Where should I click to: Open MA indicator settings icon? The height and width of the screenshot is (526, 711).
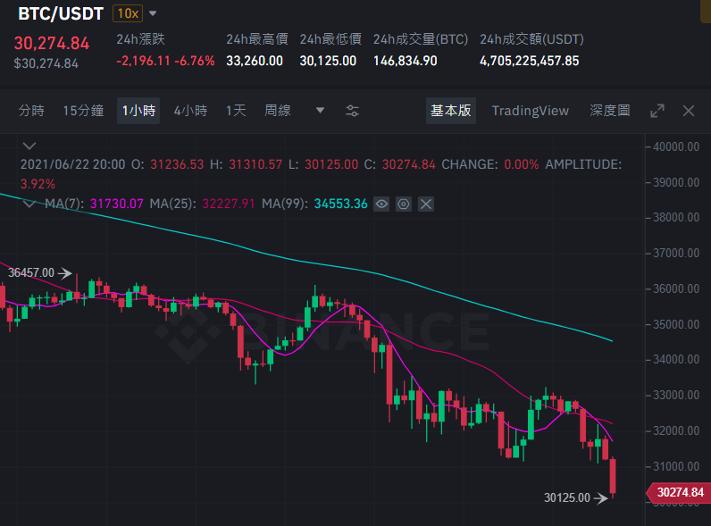click(404, 204)
